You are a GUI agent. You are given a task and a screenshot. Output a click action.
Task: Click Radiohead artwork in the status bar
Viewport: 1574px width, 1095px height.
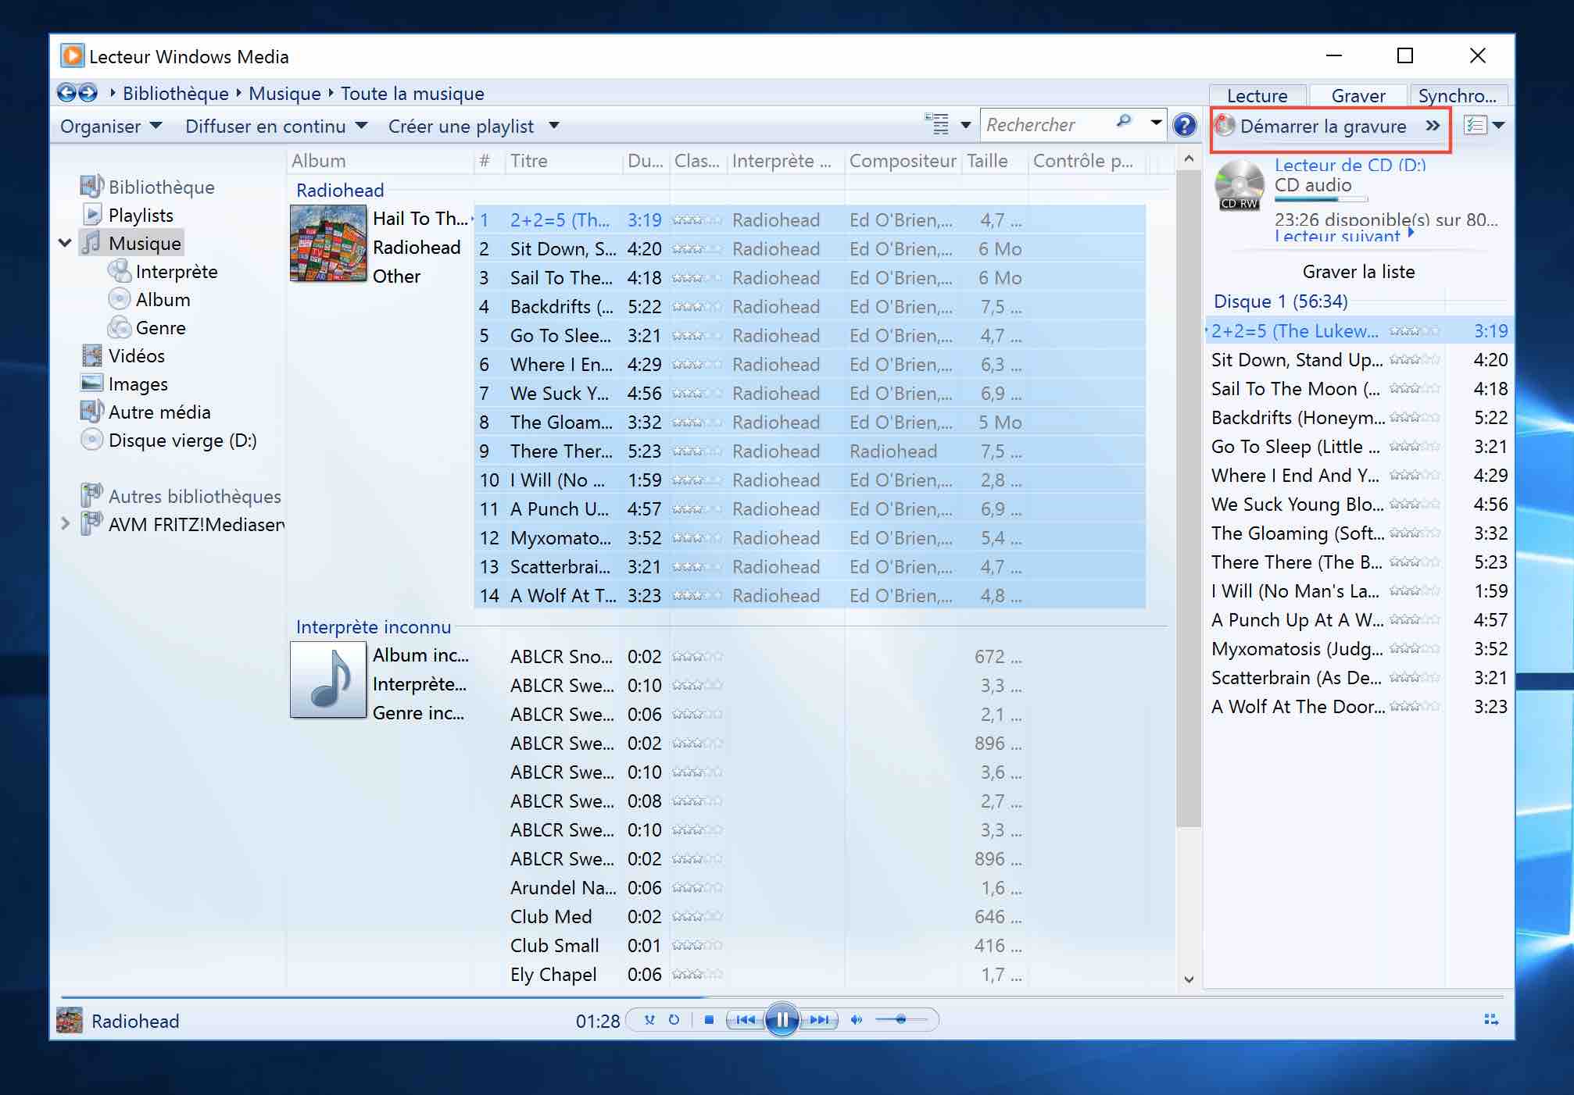pyautogui.click(x=70, y=1020)
